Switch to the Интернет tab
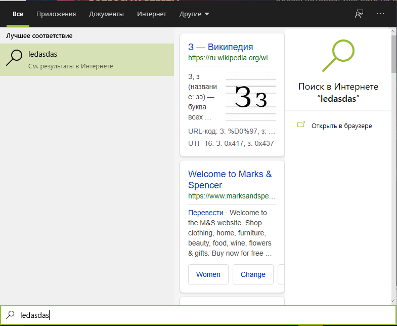This screenshot has width=397, height=326. coord(152,14)
